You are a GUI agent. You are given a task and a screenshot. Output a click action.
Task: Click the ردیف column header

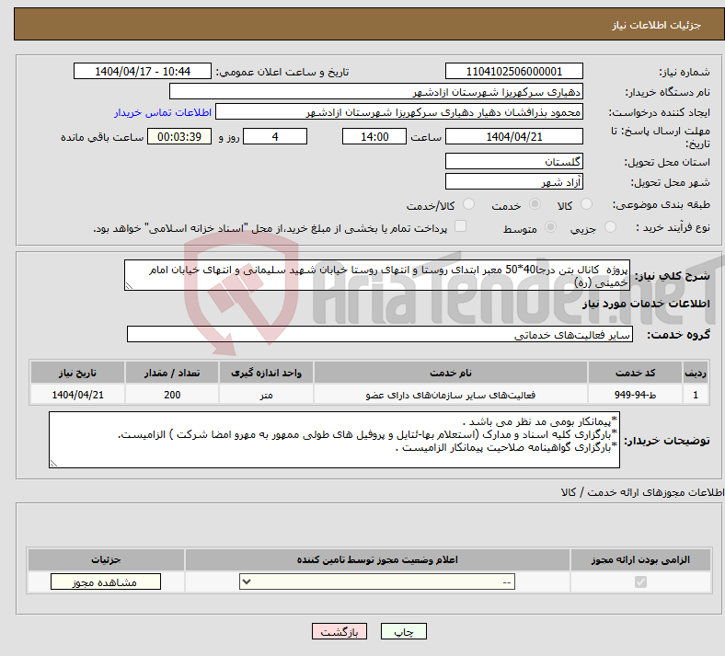pos(696,373)
